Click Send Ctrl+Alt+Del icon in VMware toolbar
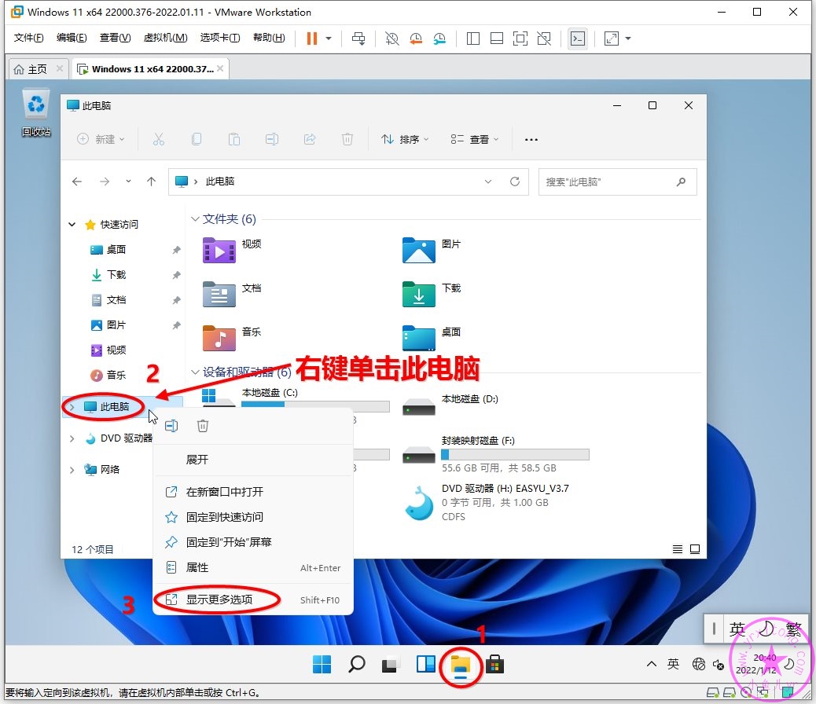This screenshot has width=816, height=704. pos(358,38)
